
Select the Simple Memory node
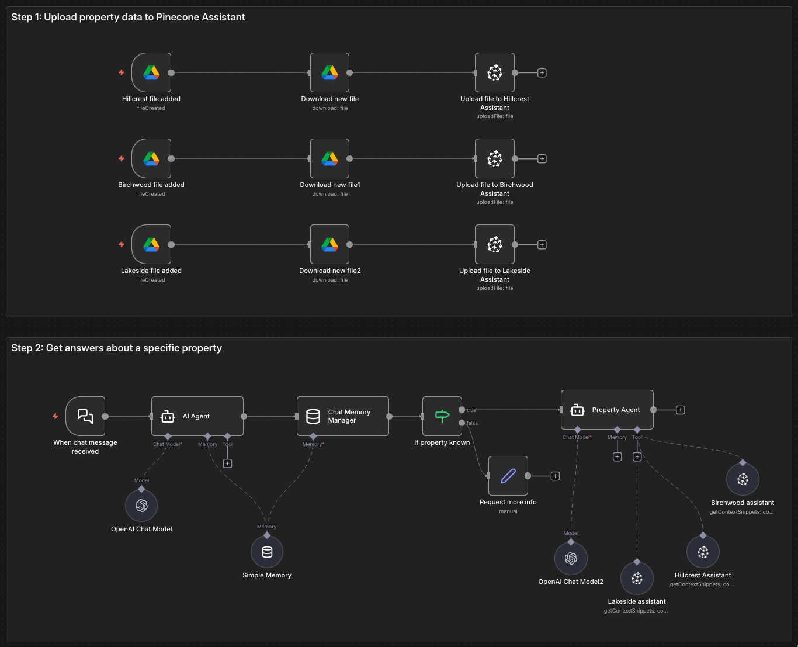[x=267, y=551]
